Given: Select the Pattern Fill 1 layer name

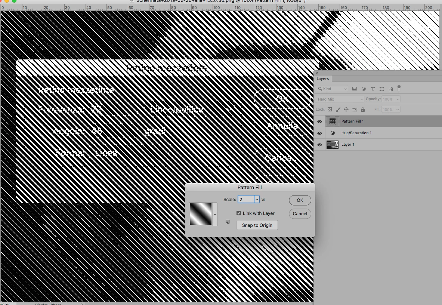Looking at the screenshot, I should click(x=352, y=121).
